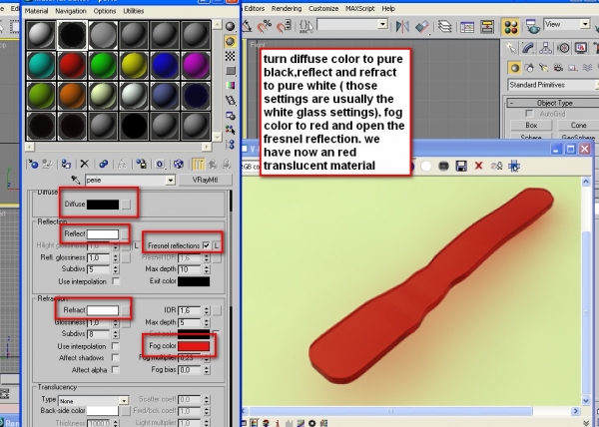The image size is (599, 427).
Task: Click Refract map slot button
Action: (x=126, y=310)
